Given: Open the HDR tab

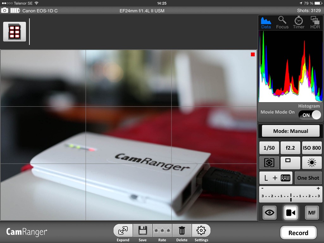Looking at the screenshot, I should click(315, 22).
